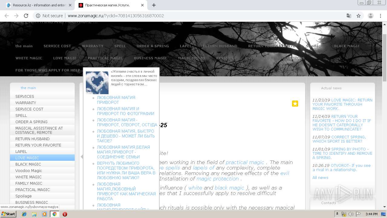387x218 pixels.
Task: Switch to Chrome taskbar icon
Action: [x=54, y=214]
